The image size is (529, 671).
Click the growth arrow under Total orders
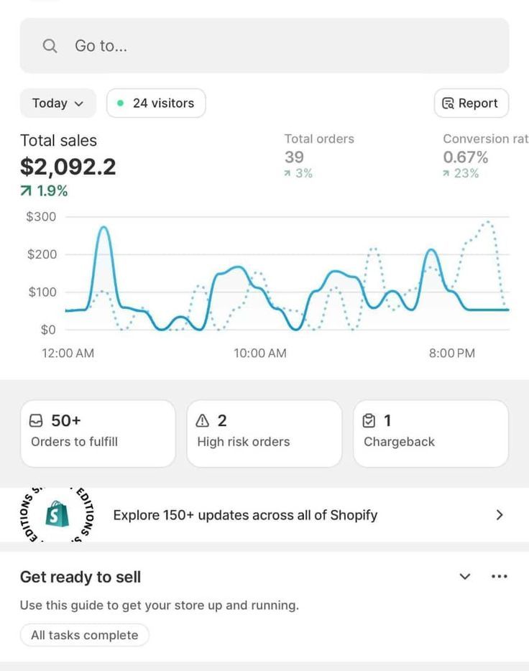coord(289,173)
